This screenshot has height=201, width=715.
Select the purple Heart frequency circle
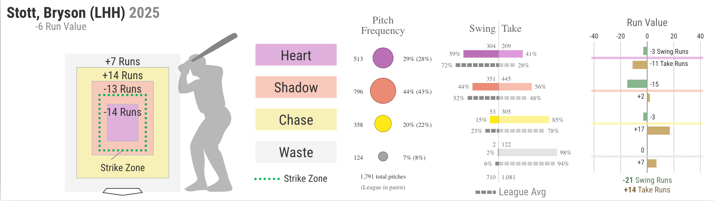click(383, 58)
